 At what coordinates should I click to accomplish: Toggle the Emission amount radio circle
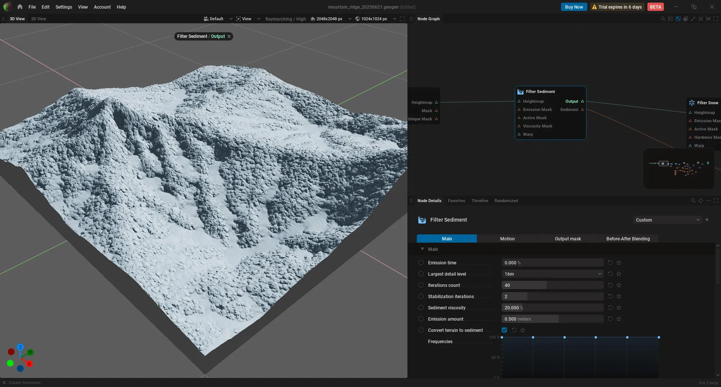click(421, 319)
